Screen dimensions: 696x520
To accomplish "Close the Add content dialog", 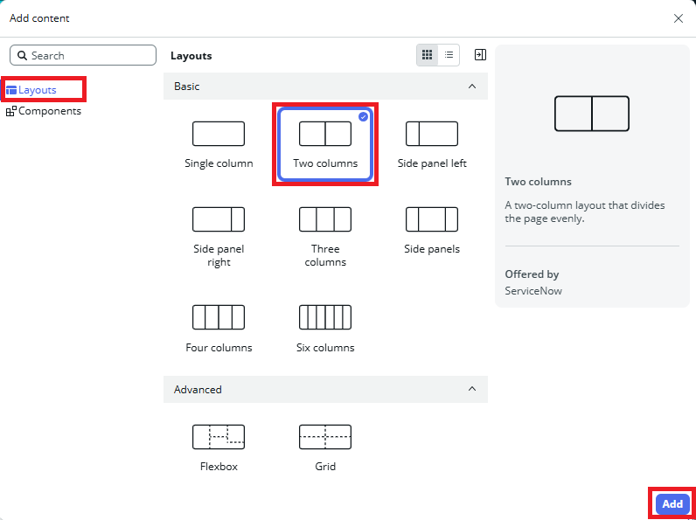I will click(679, 18).
